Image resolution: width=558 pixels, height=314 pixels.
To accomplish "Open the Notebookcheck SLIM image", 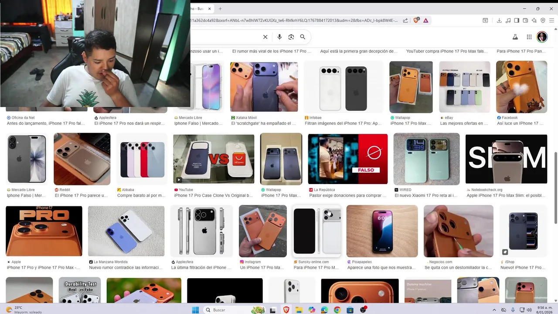I will pos(506,159).
